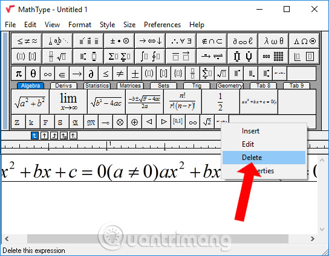
Task: Choose Edit in the context menu
Action: 264,144
